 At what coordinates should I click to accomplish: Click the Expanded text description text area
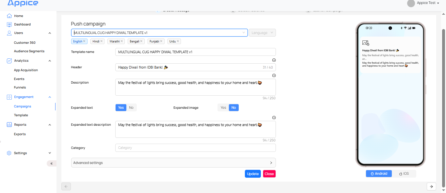point(196,129)
